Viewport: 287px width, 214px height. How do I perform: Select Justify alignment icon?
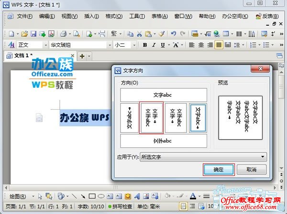pyautogui.click(x=219, y=45)
